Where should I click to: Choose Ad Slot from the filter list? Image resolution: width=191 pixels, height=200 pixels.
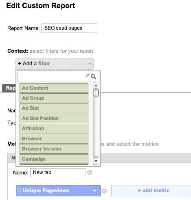[54, 108]
